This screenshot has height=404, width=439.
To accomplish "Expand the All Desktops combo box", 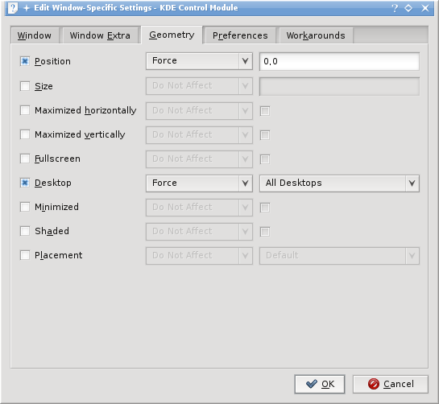I will tap(339, 183).
